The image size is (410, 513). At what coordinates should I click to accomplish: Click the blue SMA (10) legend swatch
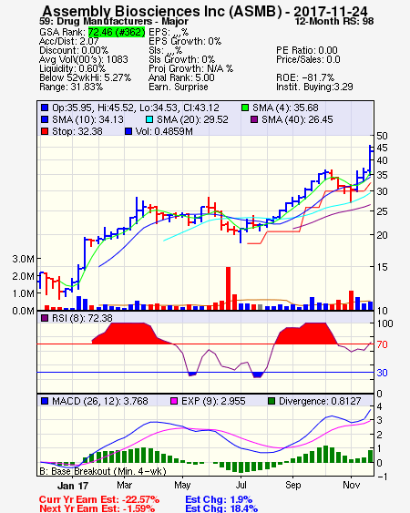click(x=45, y=119)
